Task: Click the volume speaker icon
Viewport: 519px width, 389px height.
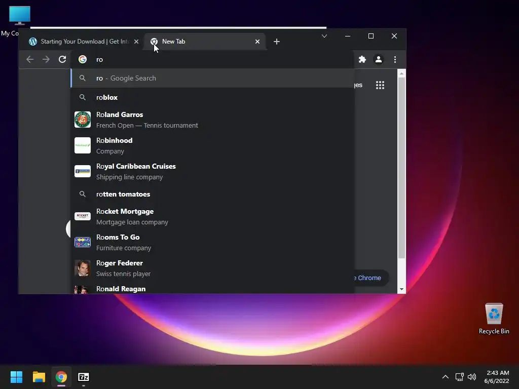Action: [472, 377]
